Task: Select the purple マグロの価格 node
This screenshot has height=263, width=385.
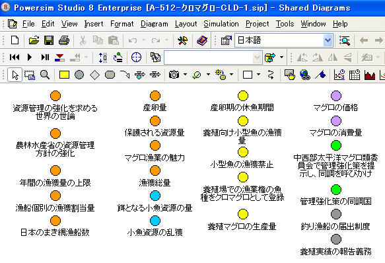Action: pos(336,96)
